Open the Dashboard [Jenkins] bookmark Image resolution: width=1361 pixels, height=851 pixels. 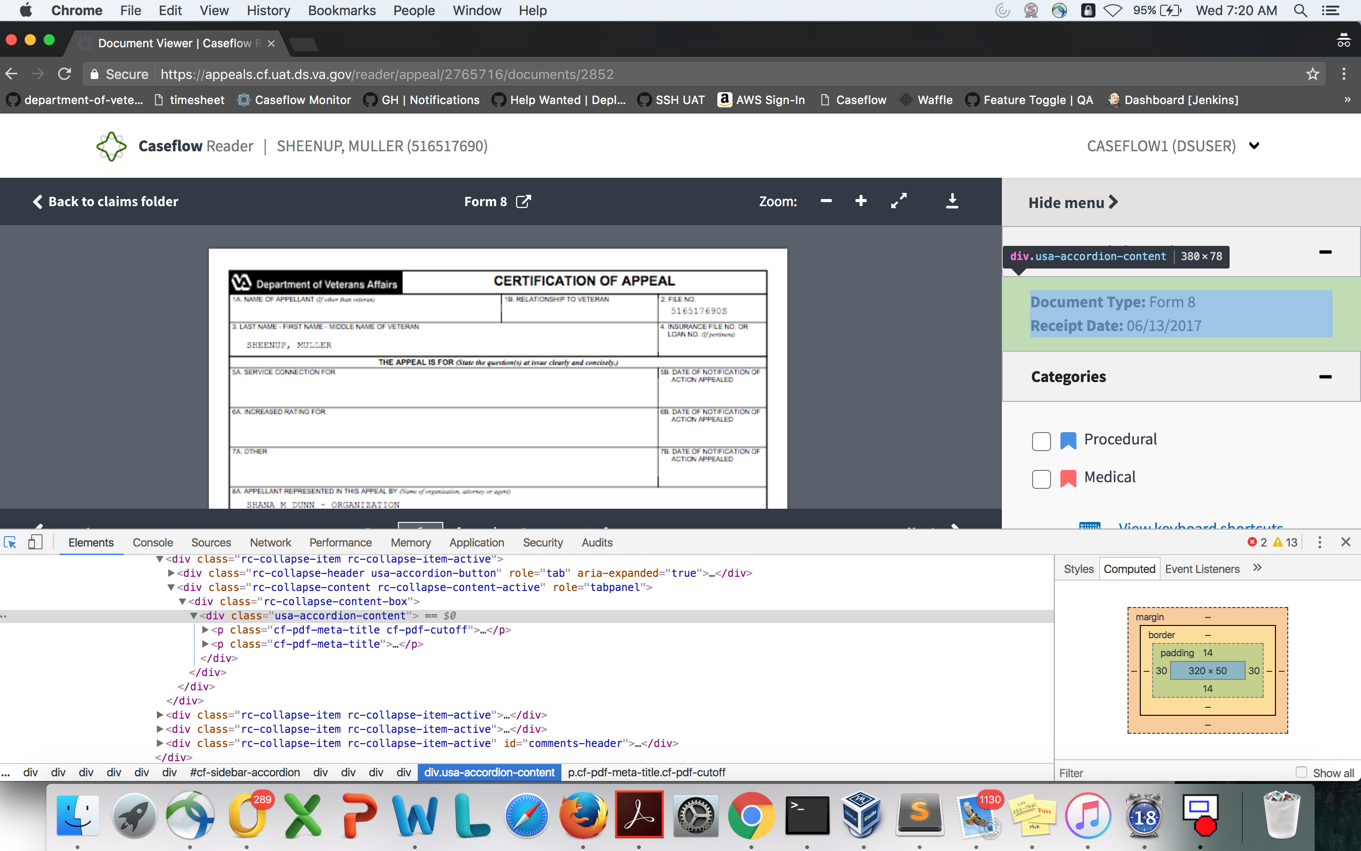[x=1172, y=100]
